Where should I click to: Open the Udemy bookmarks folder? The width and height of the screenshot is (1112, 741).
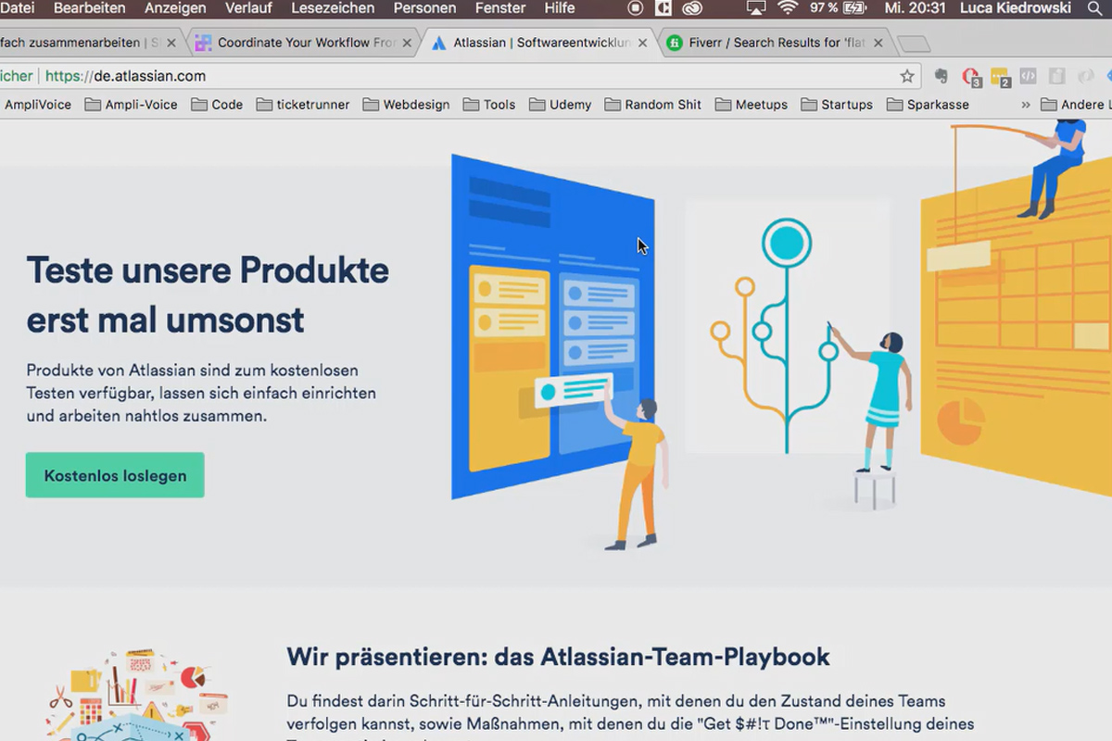[568, 105]
